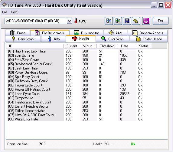The image size is (173, 152).
Task: Open the Erase tab
Action: 18,33
